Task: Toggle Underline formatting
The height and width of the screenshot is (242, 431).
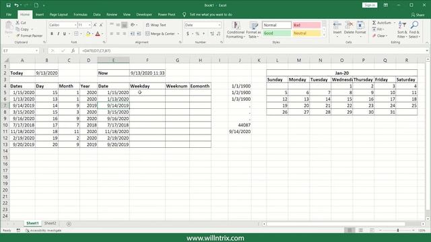Action: click(65, 34)
